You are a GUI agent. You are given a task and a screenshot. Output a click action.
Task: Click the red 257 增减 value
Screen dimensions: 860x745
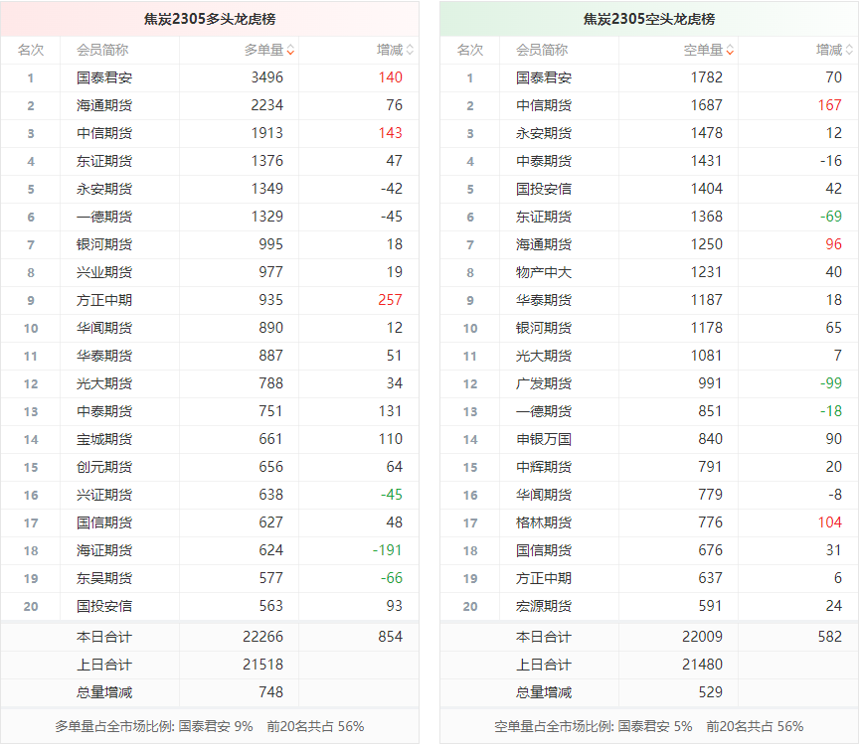[x=390, y=300]
